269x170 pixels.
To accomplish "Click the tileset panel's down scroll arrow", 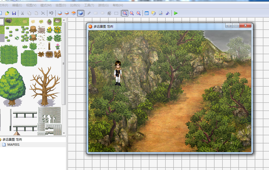I will tap(64, 133).
